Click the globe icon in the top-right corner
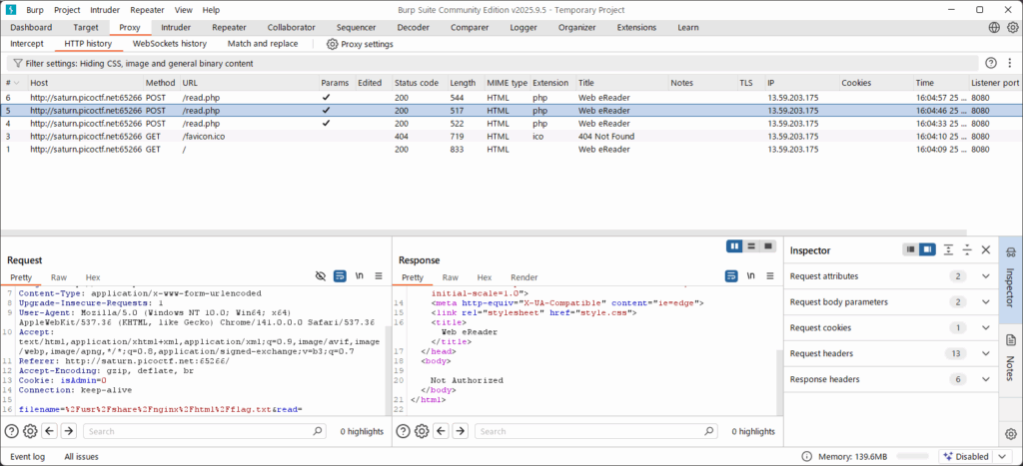 pos(995,28)
